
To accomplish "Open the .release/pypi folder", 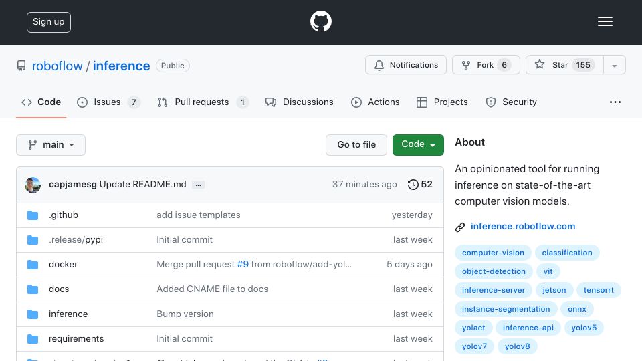I will pyautogui.click(x=76, y=240).
